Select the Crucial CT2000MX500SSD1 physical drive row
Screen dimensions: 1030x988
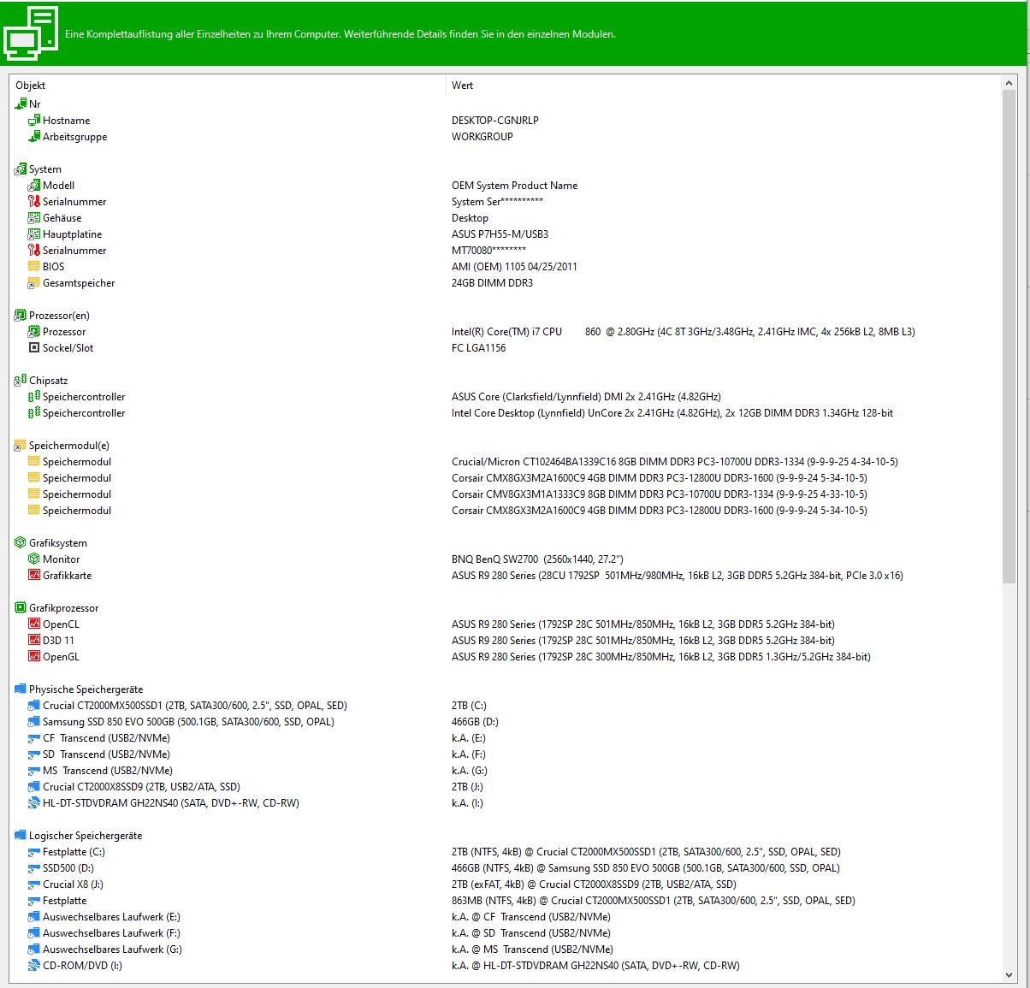pos(195,706)
